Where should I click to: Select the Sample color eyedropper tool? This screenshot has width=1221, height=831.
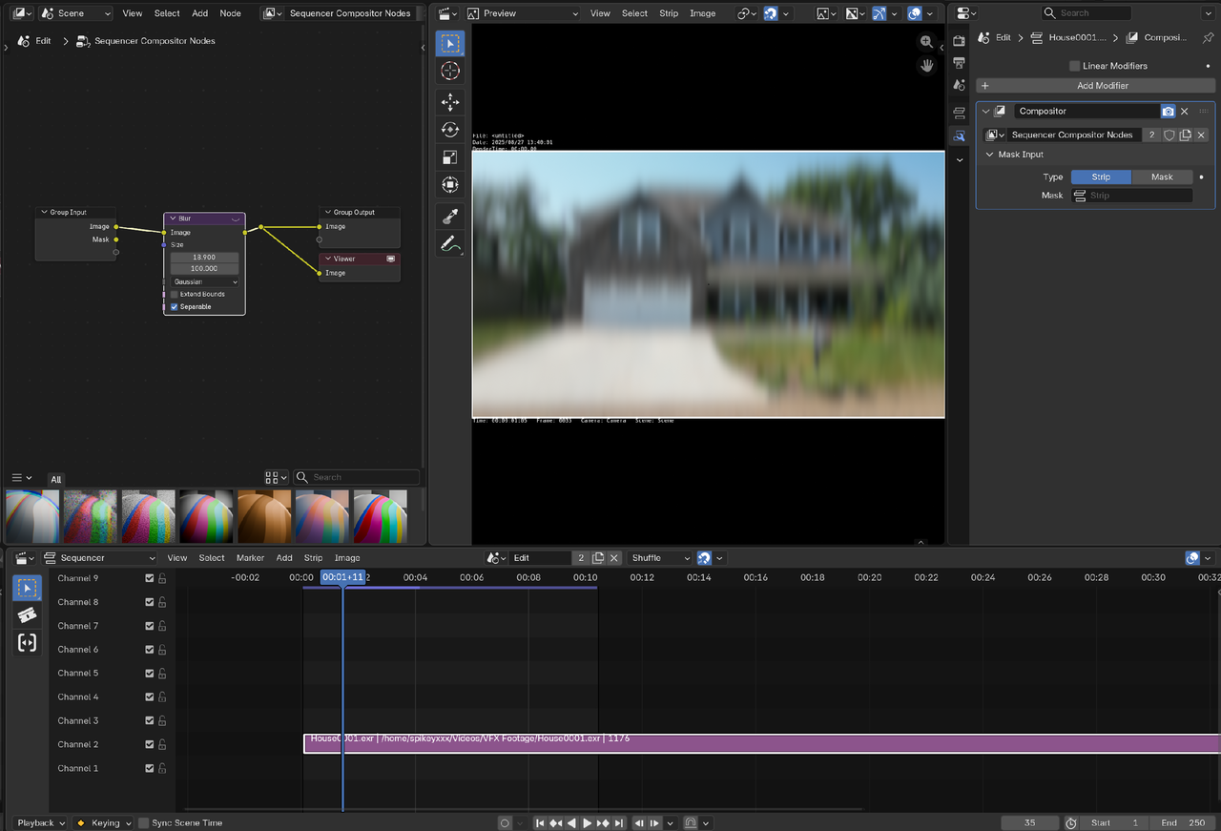tap(450, 217)
